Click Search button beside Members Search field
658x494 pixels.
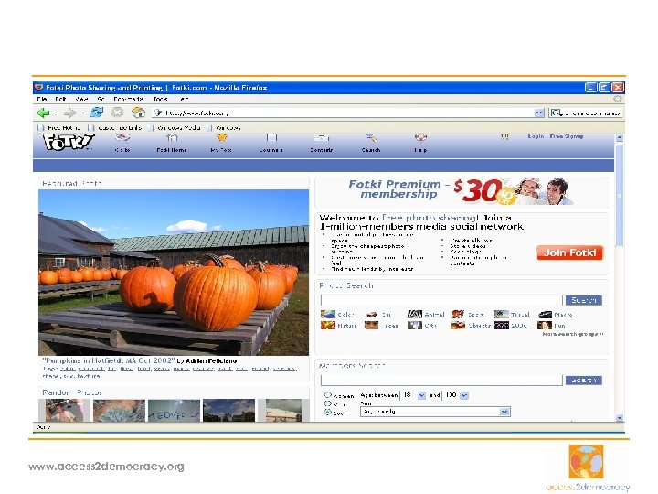(584, 381)
